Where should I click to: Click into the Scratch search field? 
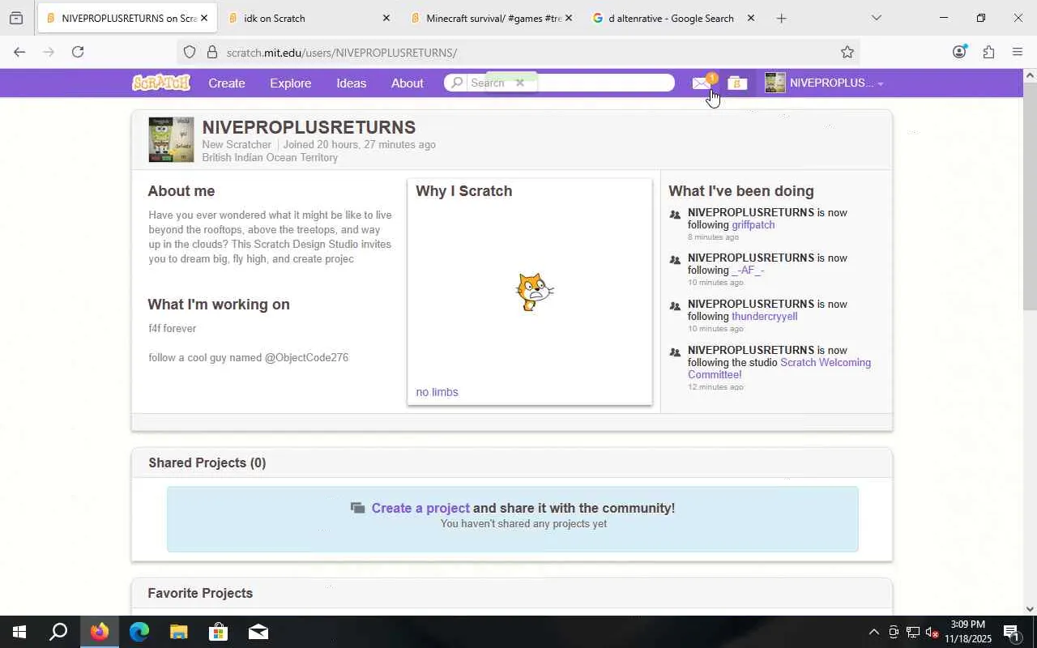(x=559, y=83)
